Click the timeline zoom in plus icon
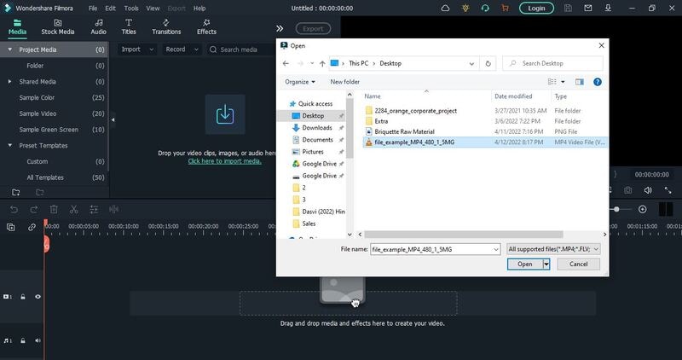682x360 pixels. [643, 209]
